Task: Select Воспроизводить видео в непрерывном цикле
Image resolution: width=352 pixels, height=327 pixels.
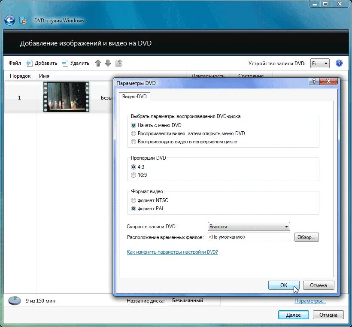Action: point(184,142)
